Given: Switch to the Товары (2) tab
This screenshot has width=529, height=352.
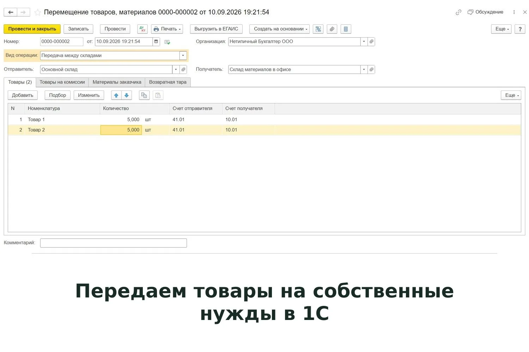Looking at the screenshot, I should click(20, 82).
